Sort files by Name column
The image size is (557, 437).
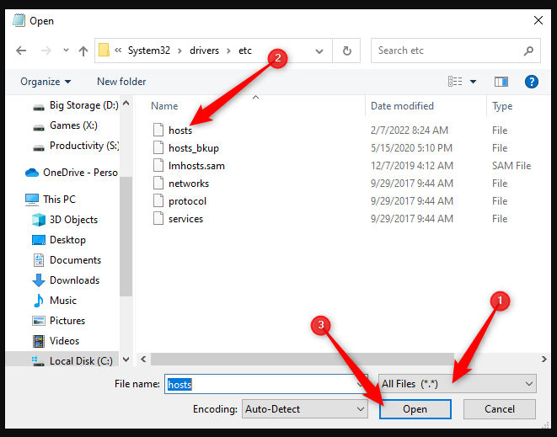tap(164, 106)
